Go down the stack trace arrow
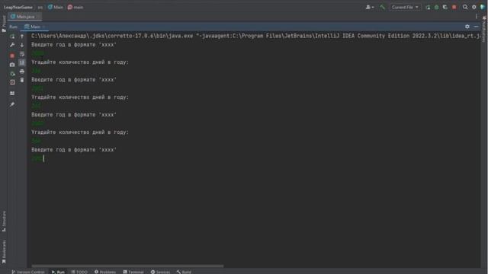This screenshot has width=488, height=274. 22,45
